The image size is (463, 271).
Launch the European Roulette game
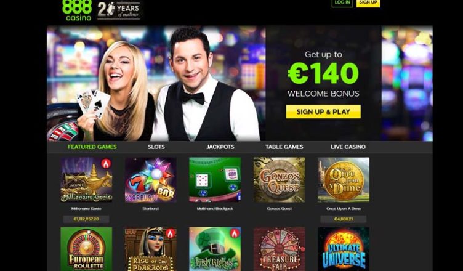[x=86, y=249]
